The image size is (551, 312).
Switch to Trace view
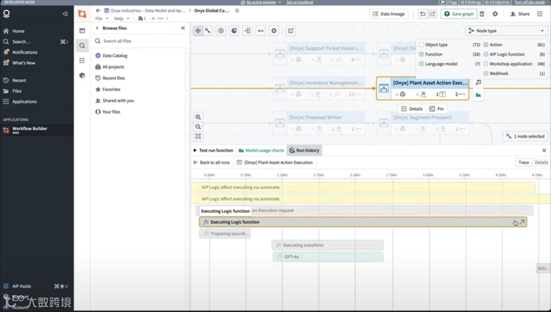click(x=523, y=163)
